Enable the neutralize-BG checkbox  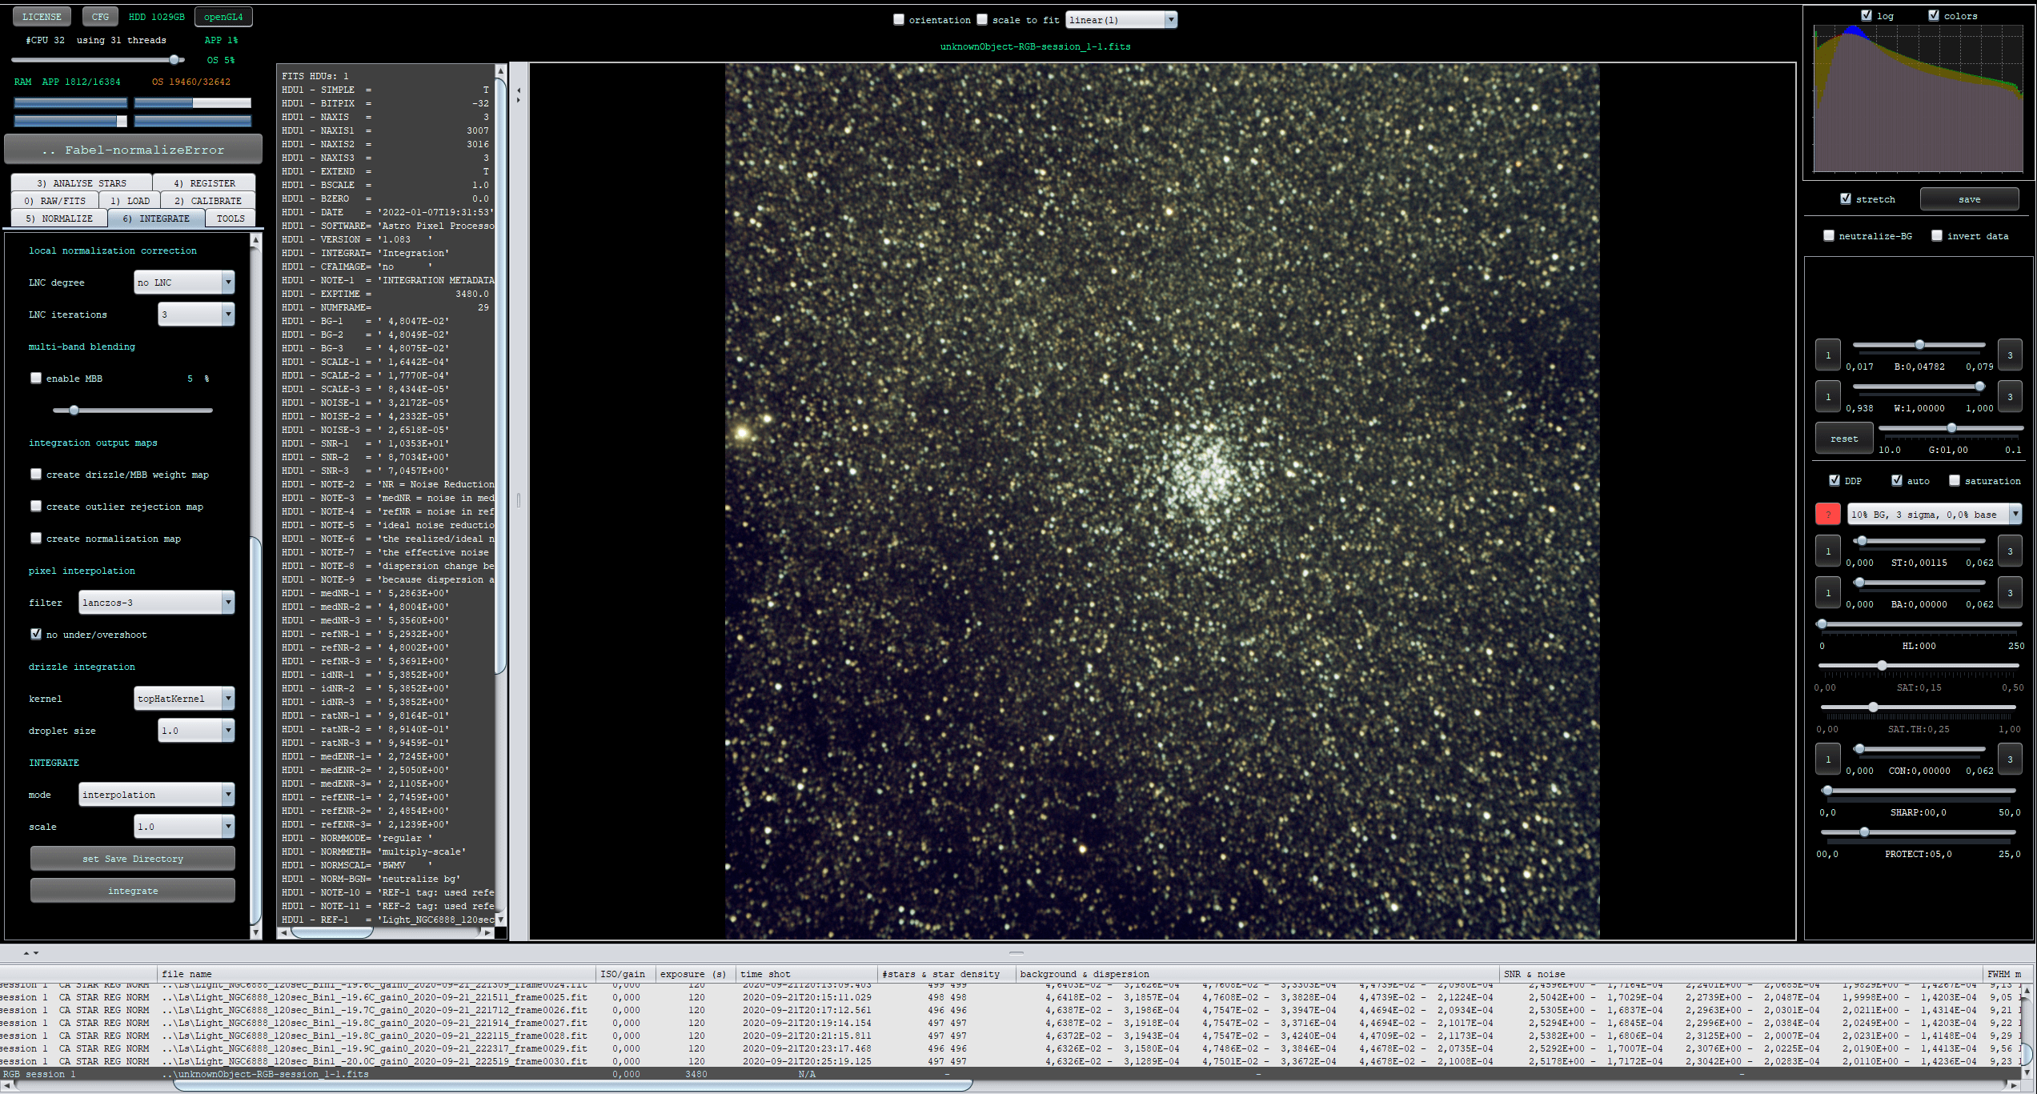(x=1829, y=236)
